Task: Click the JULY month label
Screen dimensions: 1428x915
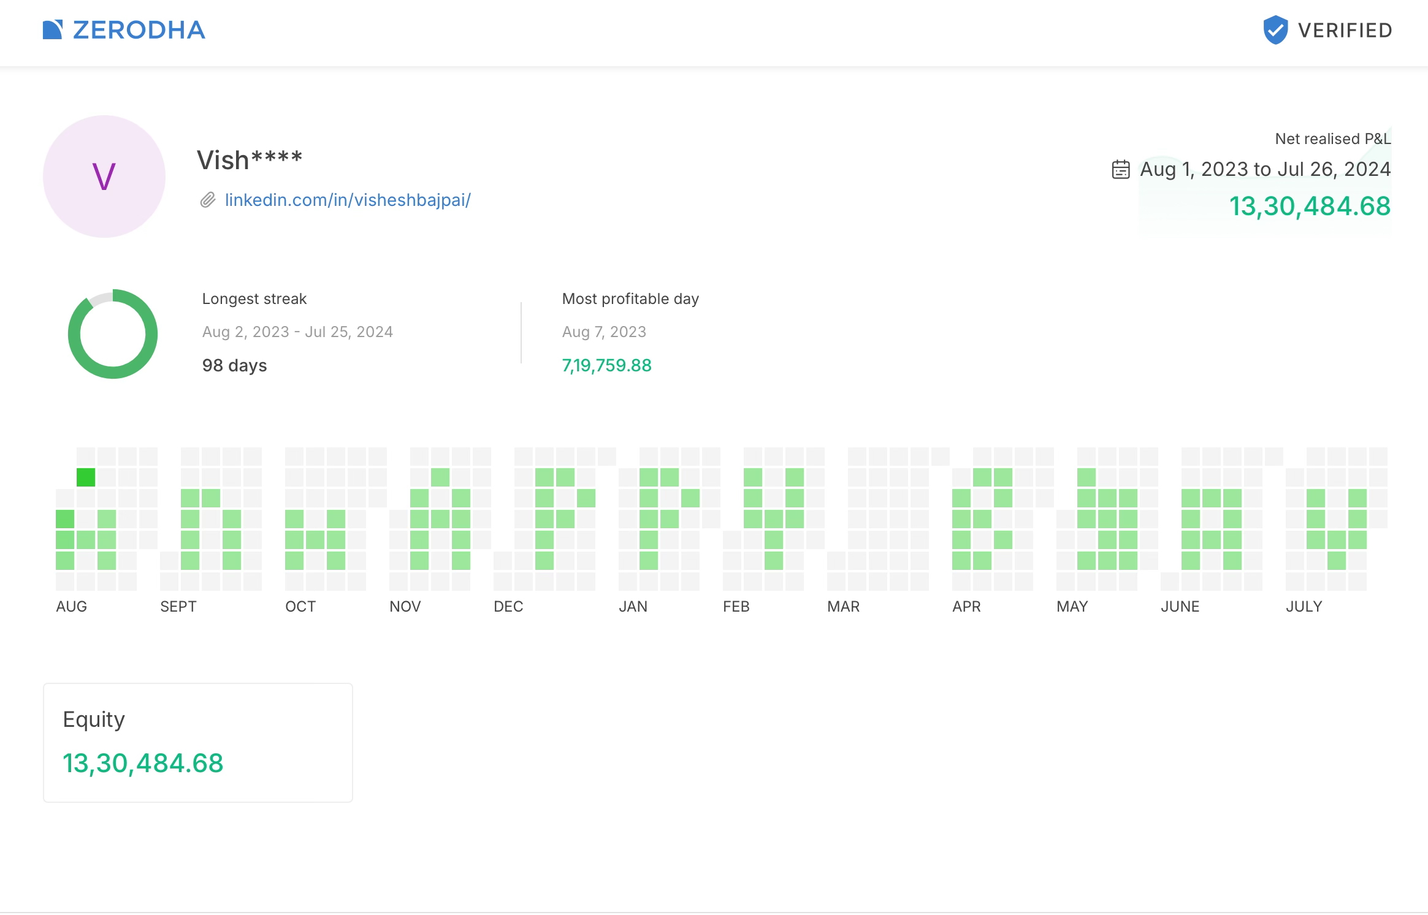Action: point(1304,607)
